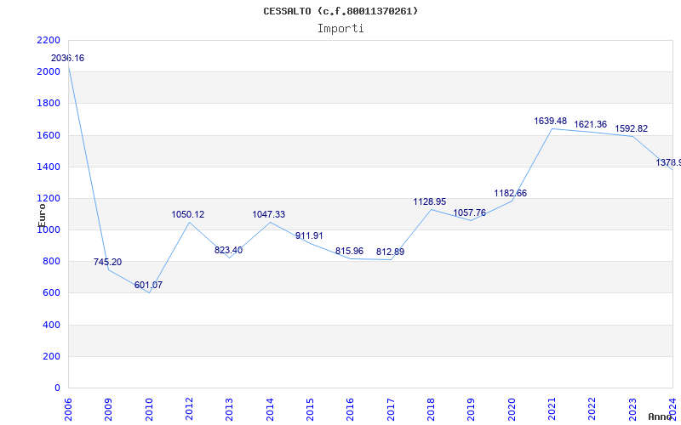Image resolution: width=681 pixels, height=425 pixels.
Task: Click the data label 2036.16
Action: pyautogui.click(x=68, y=58)
